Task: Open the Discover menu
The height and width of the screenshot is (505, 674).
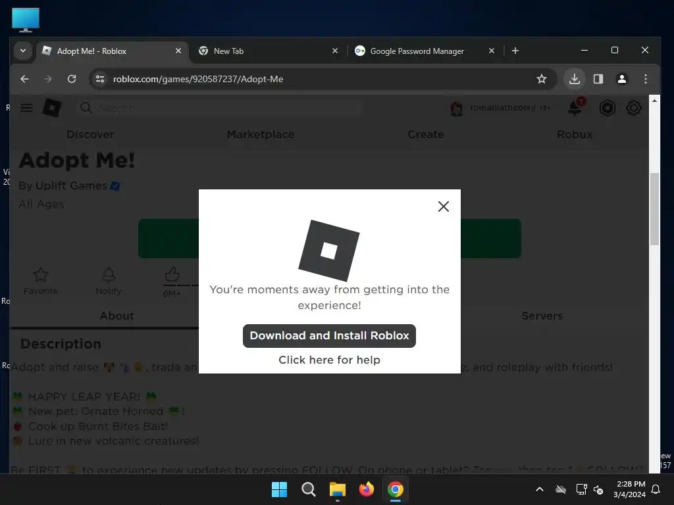Action: click(90, 134)
